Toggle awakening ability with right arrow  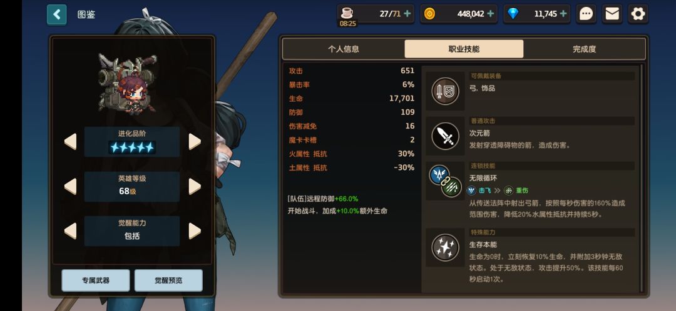point(195,231)
